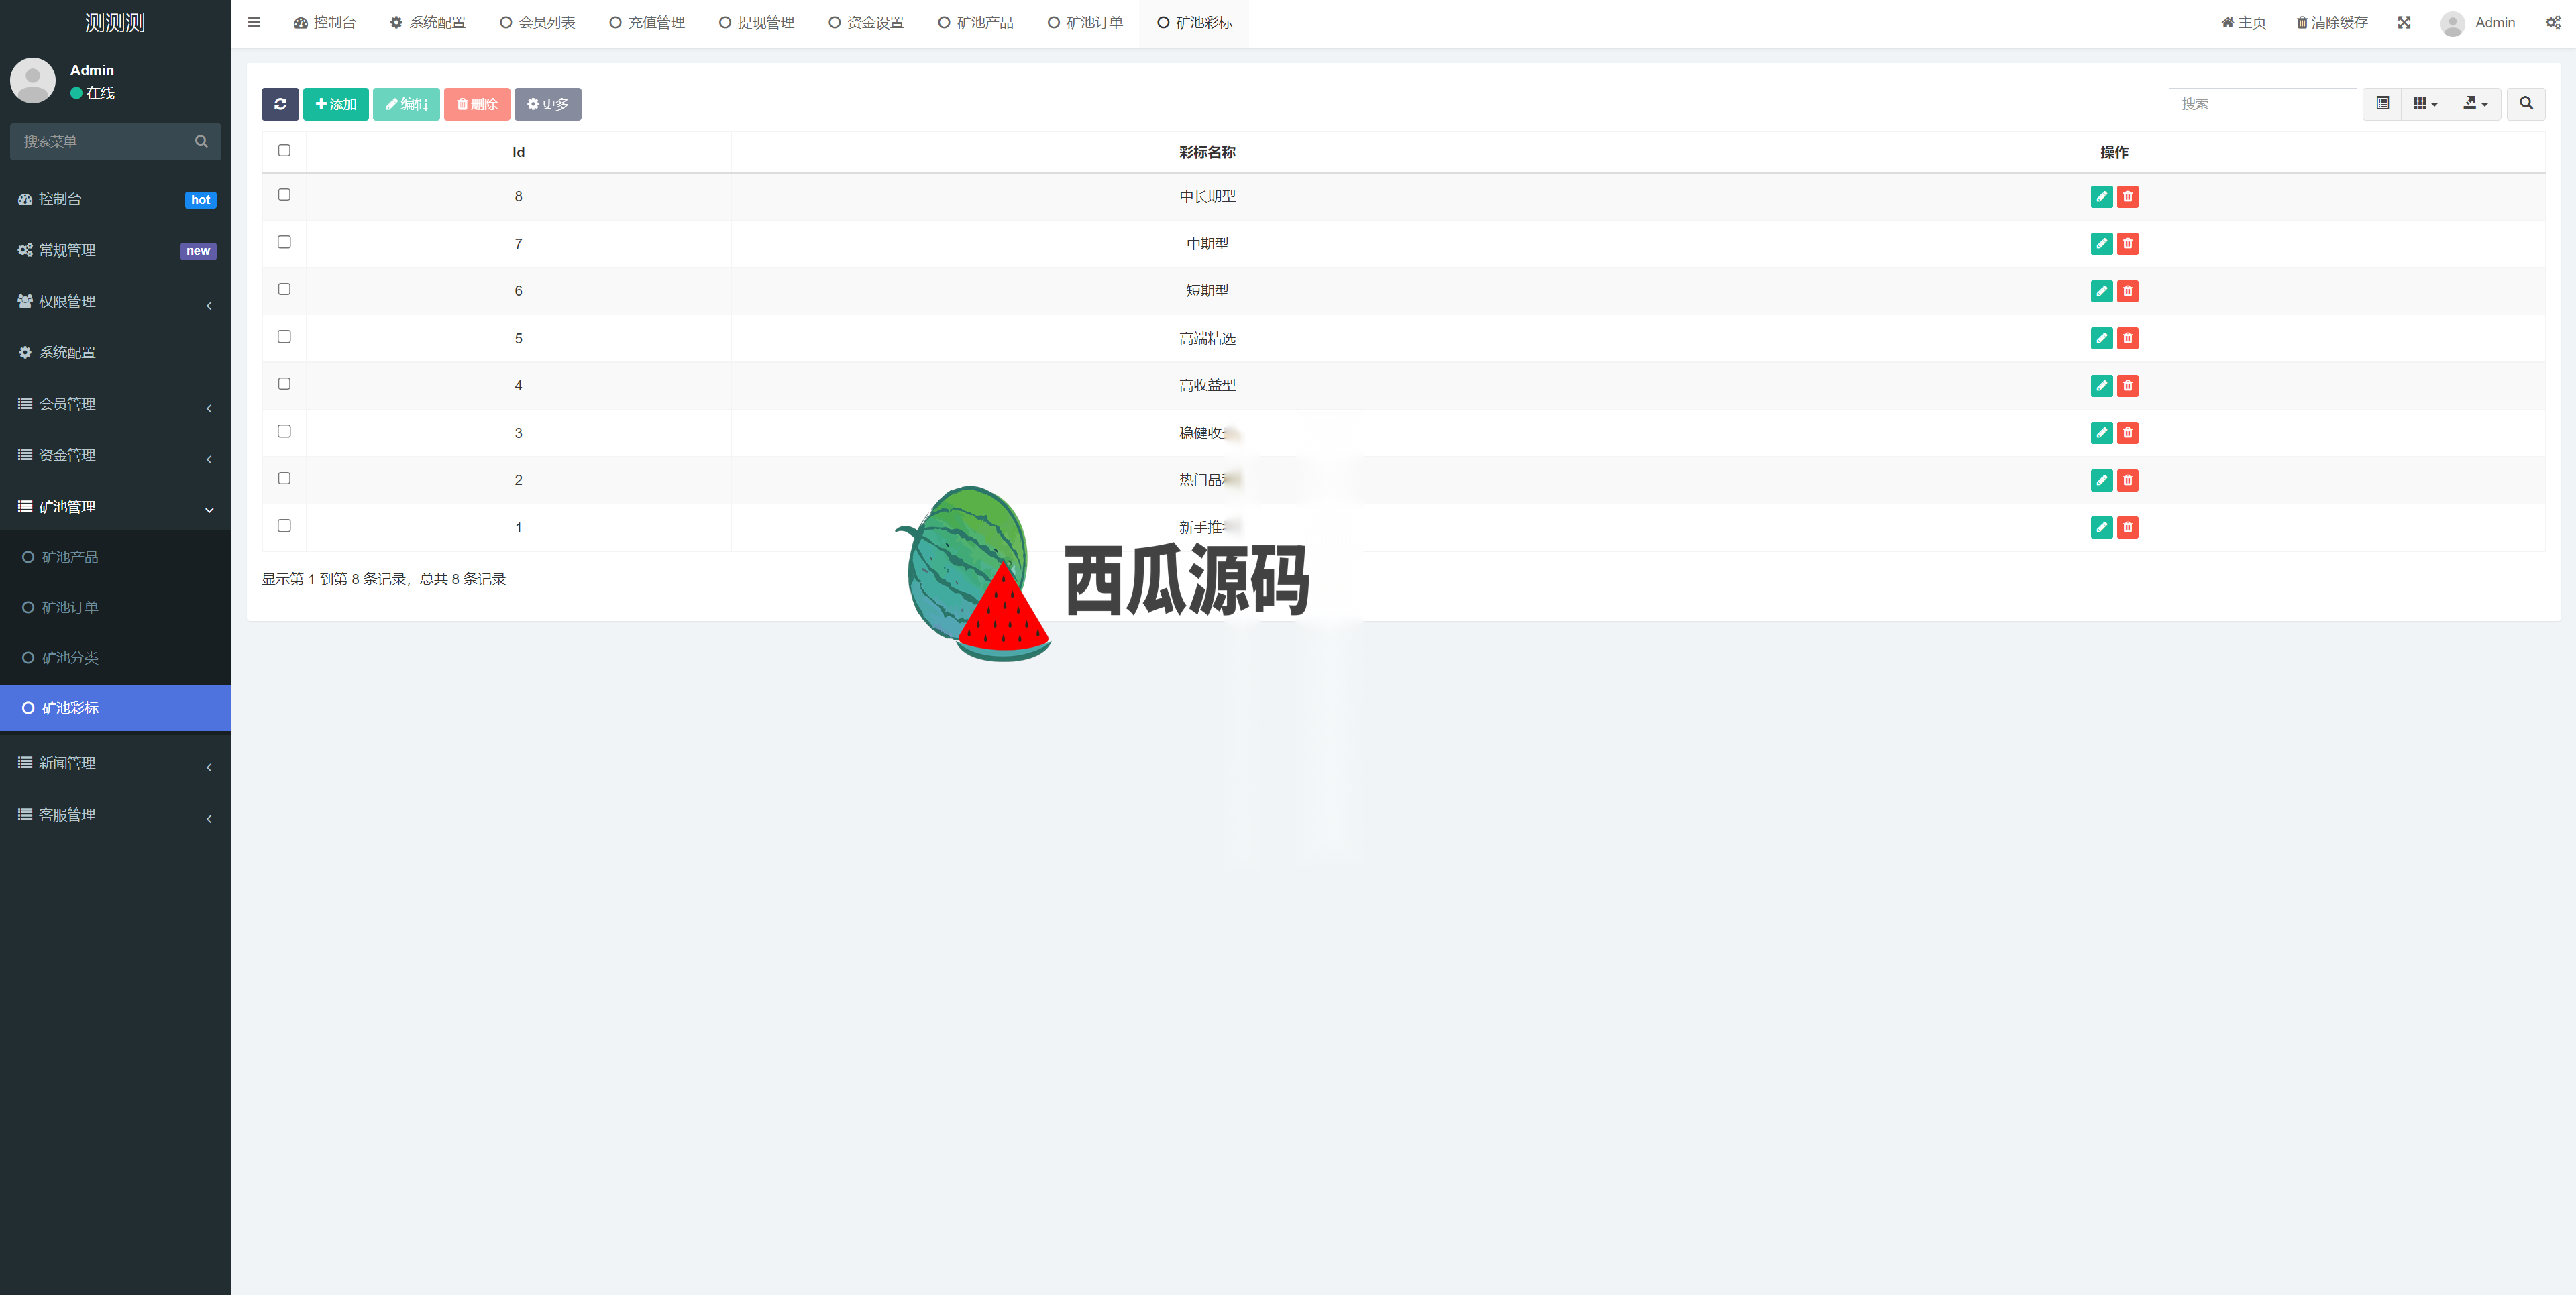
Task: Click the edit icon for row Id 3
Action: point(2101,433)
